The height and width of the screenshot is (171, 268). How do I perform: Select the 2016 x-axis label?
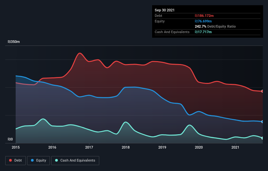(52, 147)
